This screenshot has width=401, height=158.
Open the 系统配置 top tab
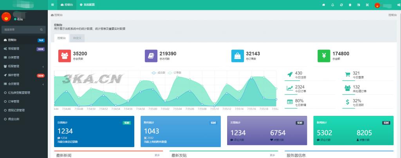[x=87, y=5]
